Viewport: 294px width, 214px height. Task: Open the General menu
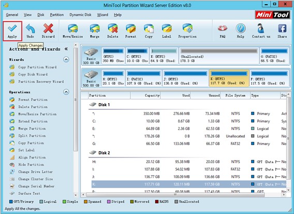(x=12, y=15)
